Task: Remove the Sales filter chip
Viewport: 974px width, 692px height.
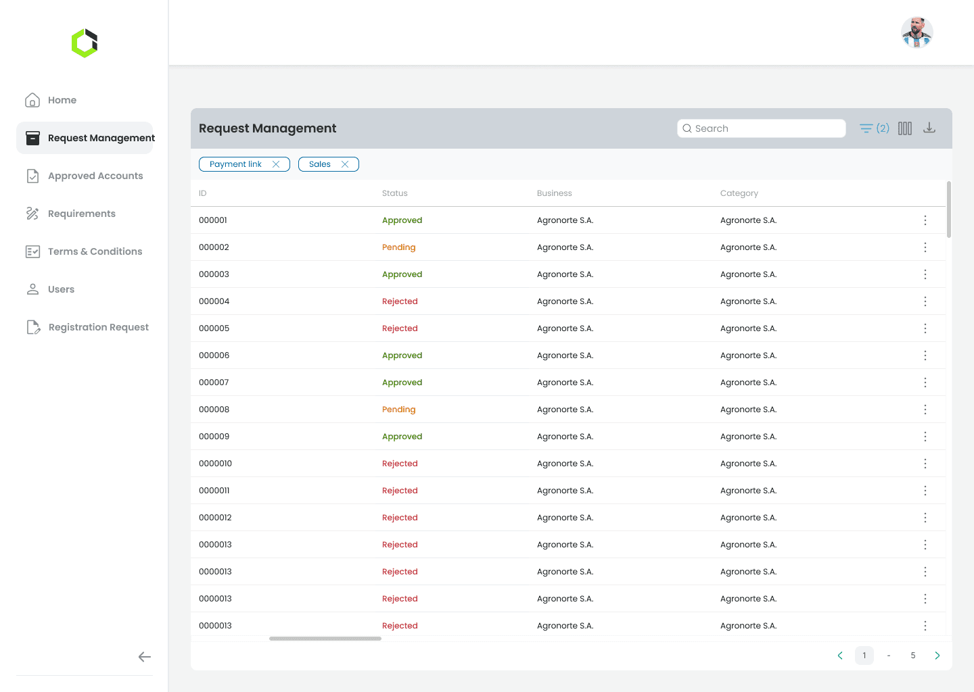Action: [345, 164]
